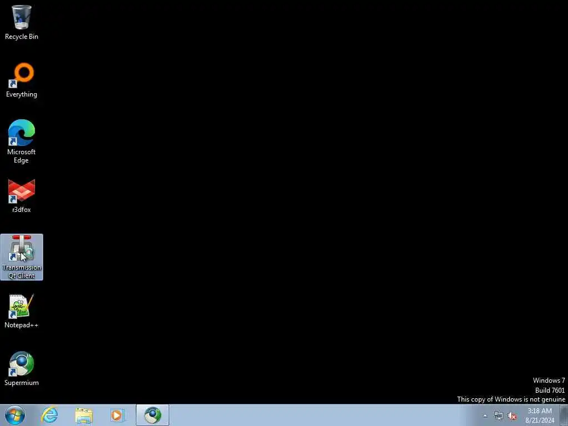Viewport: 568px width, 426px height.
Task: Click the muted volume tray icon
Action: pyautogui.click(x=512, y=416)
